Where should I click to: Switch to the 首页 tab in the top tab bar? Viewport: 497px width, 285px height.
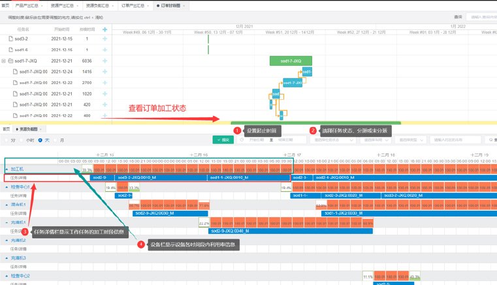(x=5, y=5)
